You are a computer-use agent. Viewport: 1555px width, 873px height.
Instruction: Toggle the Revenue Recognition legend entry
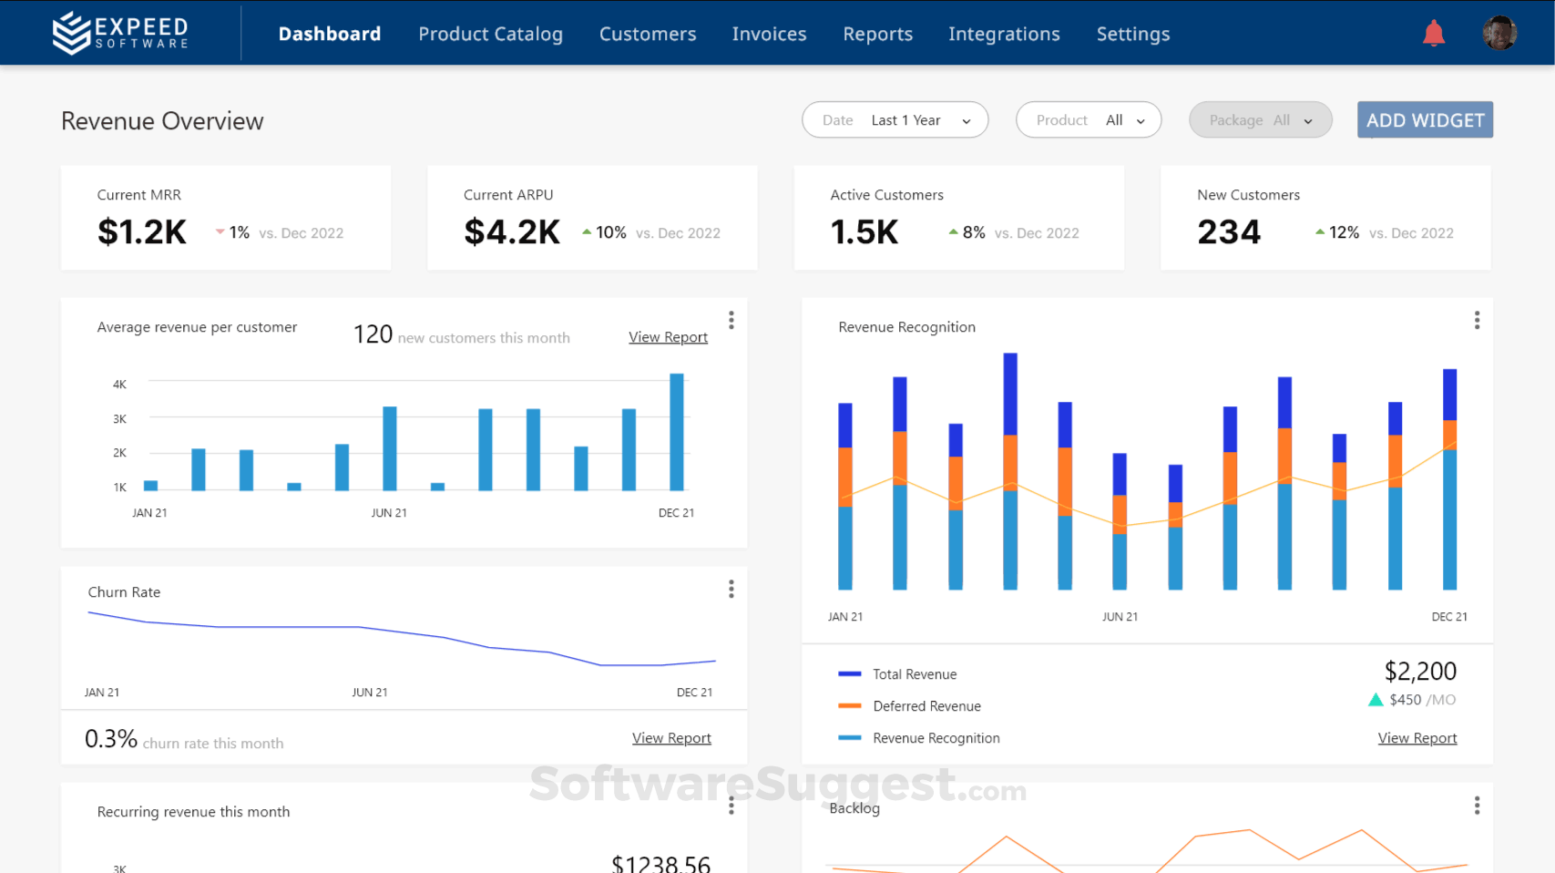936,738
